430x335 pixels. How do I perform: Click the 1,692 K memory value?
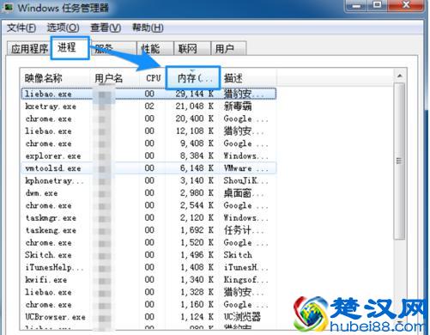[197, 230]
